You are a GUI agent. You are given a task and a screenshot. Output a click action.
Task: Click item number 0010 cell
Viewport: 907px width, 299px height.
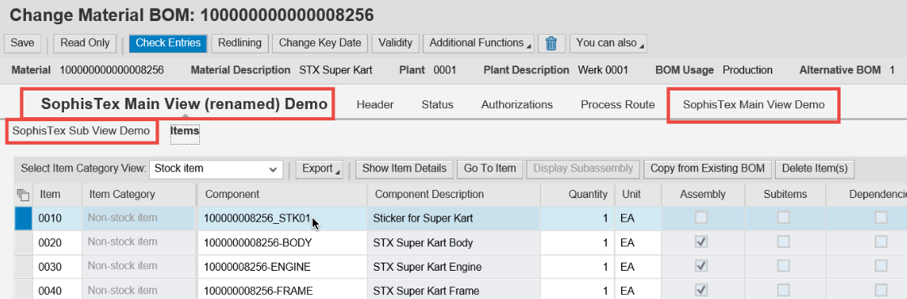[57, 218]
